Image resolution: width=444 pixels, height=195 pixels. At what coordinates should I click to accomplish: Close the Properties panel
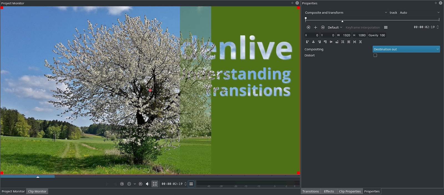click(441, 3)
